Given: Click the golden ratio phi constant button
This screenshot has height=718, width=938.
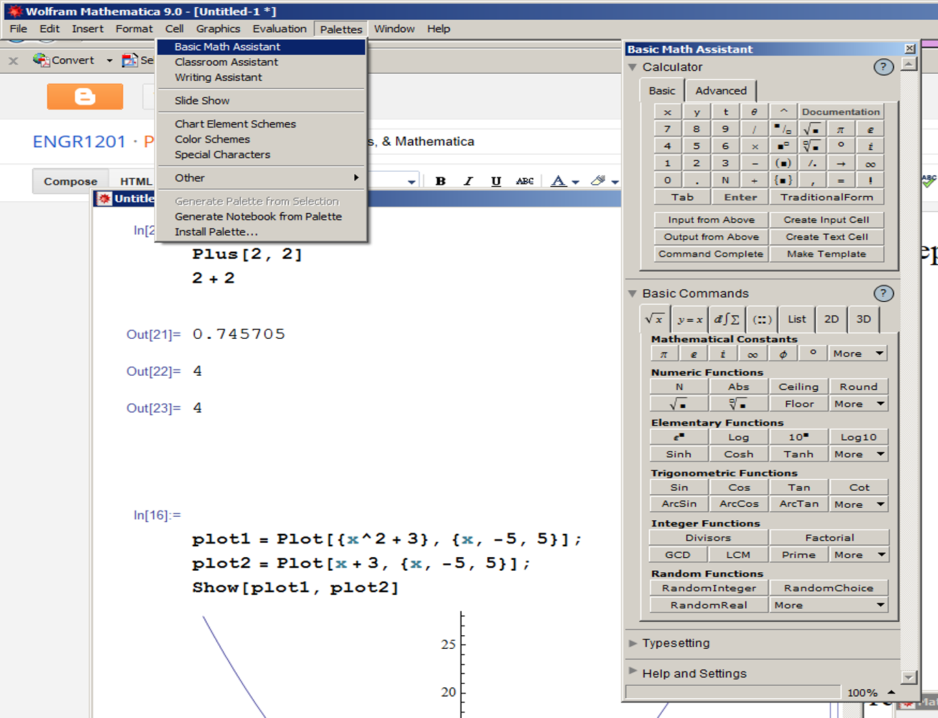Looking at the screenshot, I should (783, 354).
